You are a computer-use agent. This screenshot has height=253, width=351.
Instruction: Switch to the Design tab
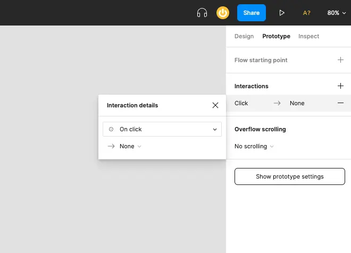point(244,36)
